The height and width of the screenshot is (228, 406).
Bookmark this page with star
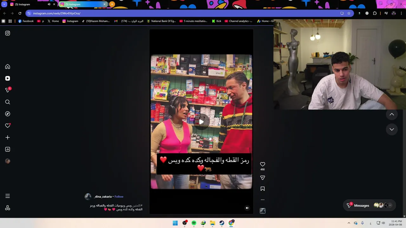(x=349, y=13)
